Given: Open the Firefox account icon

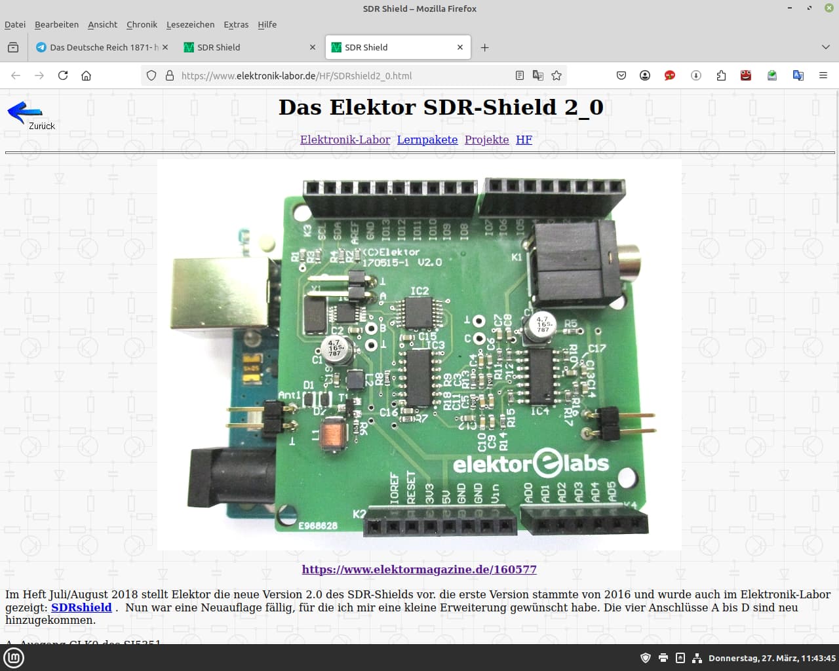Looking at the screenshot, I should point(645,75).
